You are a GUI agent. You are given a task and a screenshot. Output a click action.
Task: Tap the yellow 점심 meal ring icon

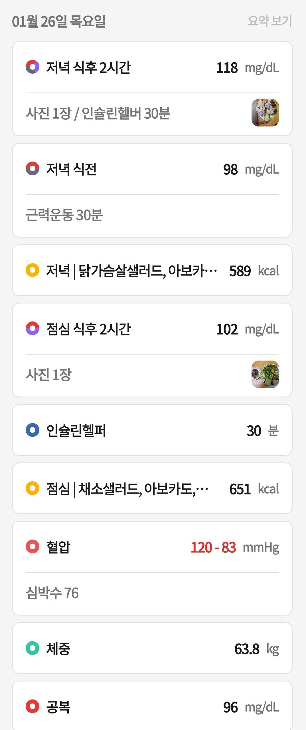pos(33,488)
